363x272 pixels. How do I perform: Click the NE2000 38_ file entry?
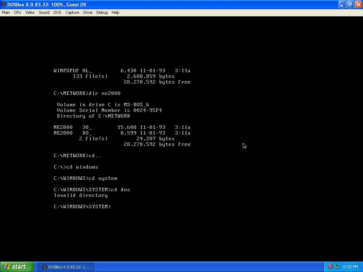point(122,127)
